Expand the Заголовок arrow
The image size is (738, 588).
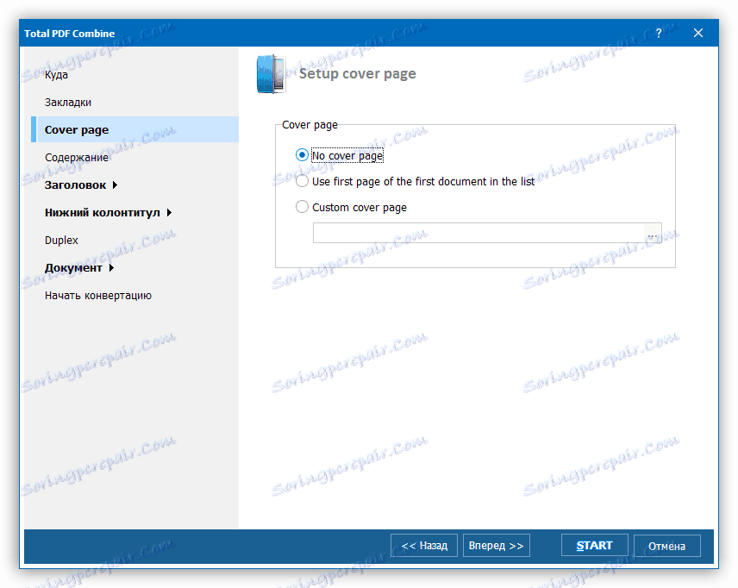tap(115, 185)
